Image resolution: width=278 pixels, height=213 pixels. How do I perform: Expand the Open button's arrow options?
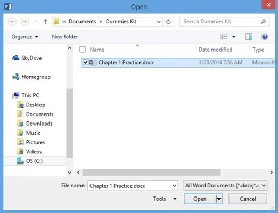pyautogui.click(x=219, y=199)
